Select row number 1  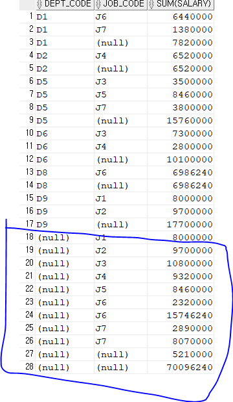click(30, 16)
